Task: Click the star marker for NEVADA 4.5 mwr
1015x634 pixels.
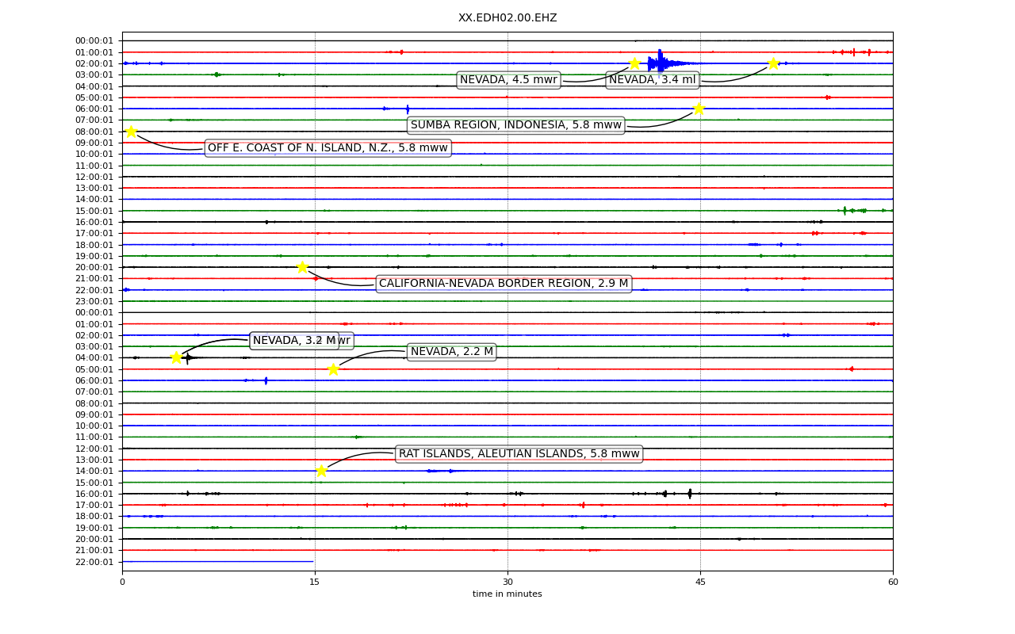Action: [634, 63]
